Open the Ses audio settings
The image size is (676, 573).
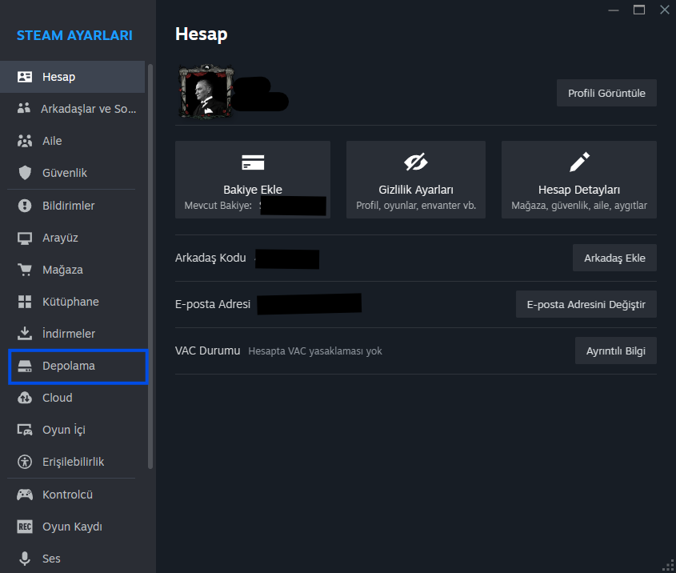click(73, 559)
